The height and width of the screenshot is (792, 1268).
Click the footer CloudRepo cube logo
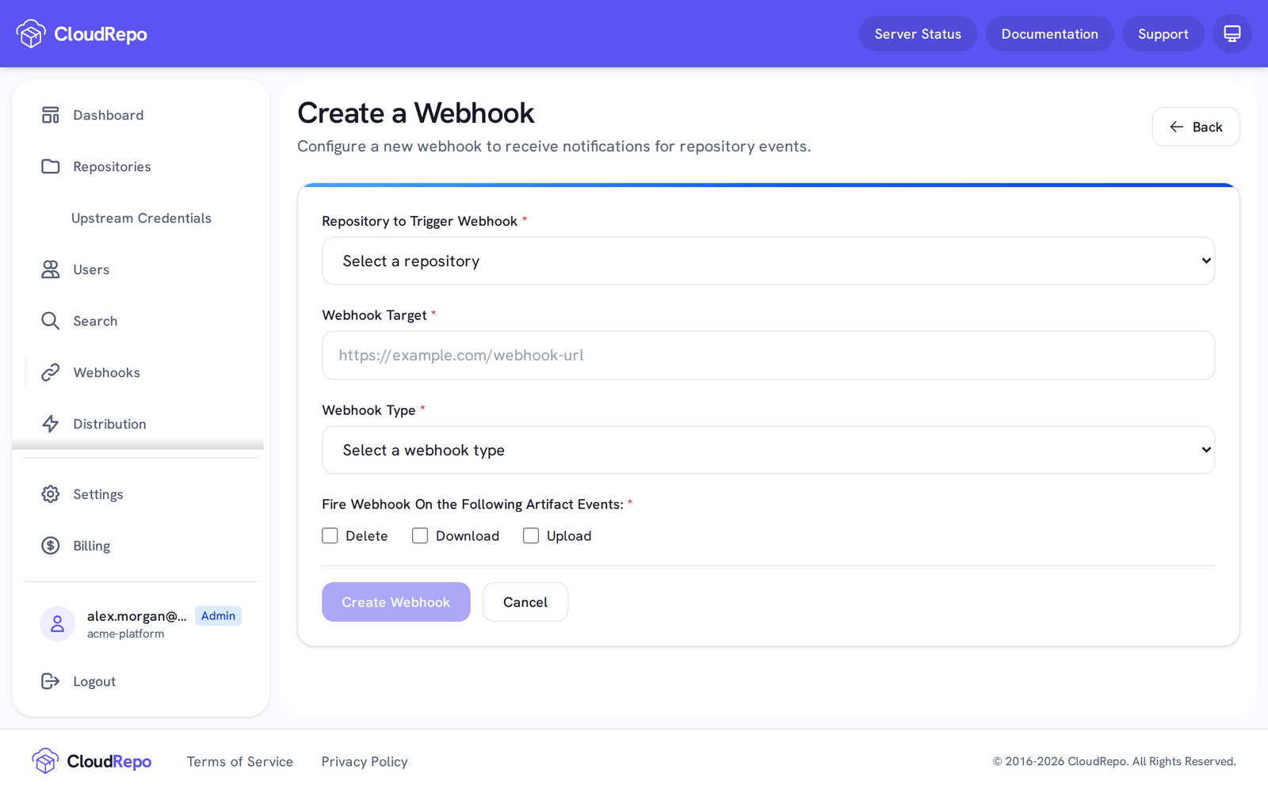pos(45,761)
